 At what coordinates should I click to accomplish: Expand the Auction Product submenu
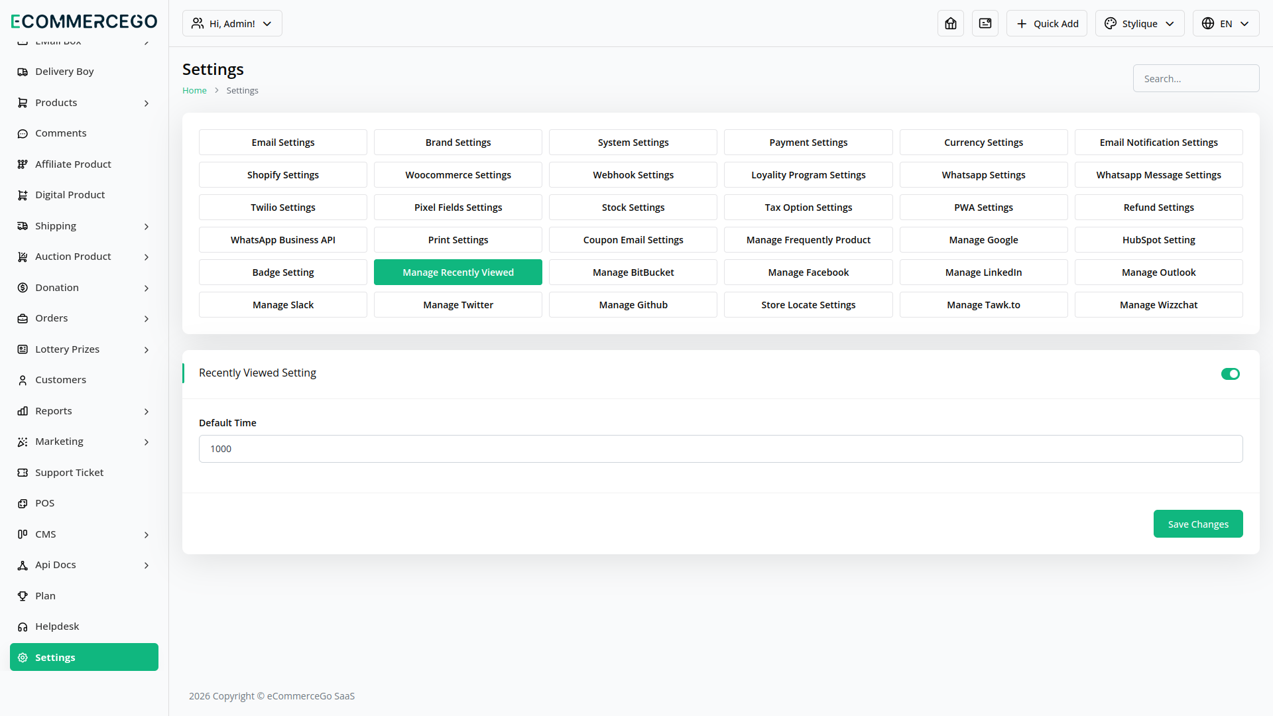pos(84,257)
